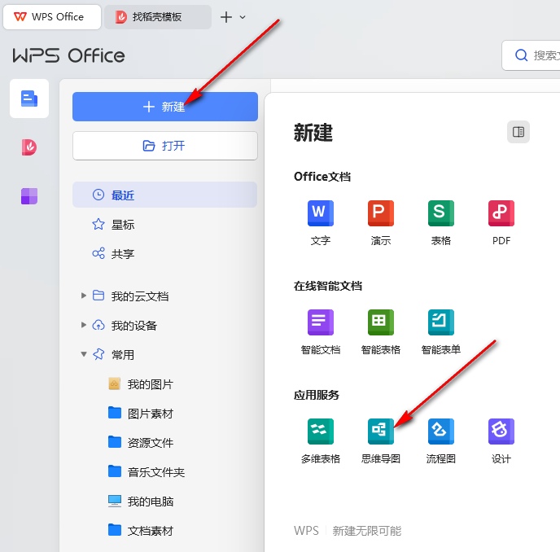Screen dimensions: 560x552
Task: Click the search magnifier icon
Action: 521,55
